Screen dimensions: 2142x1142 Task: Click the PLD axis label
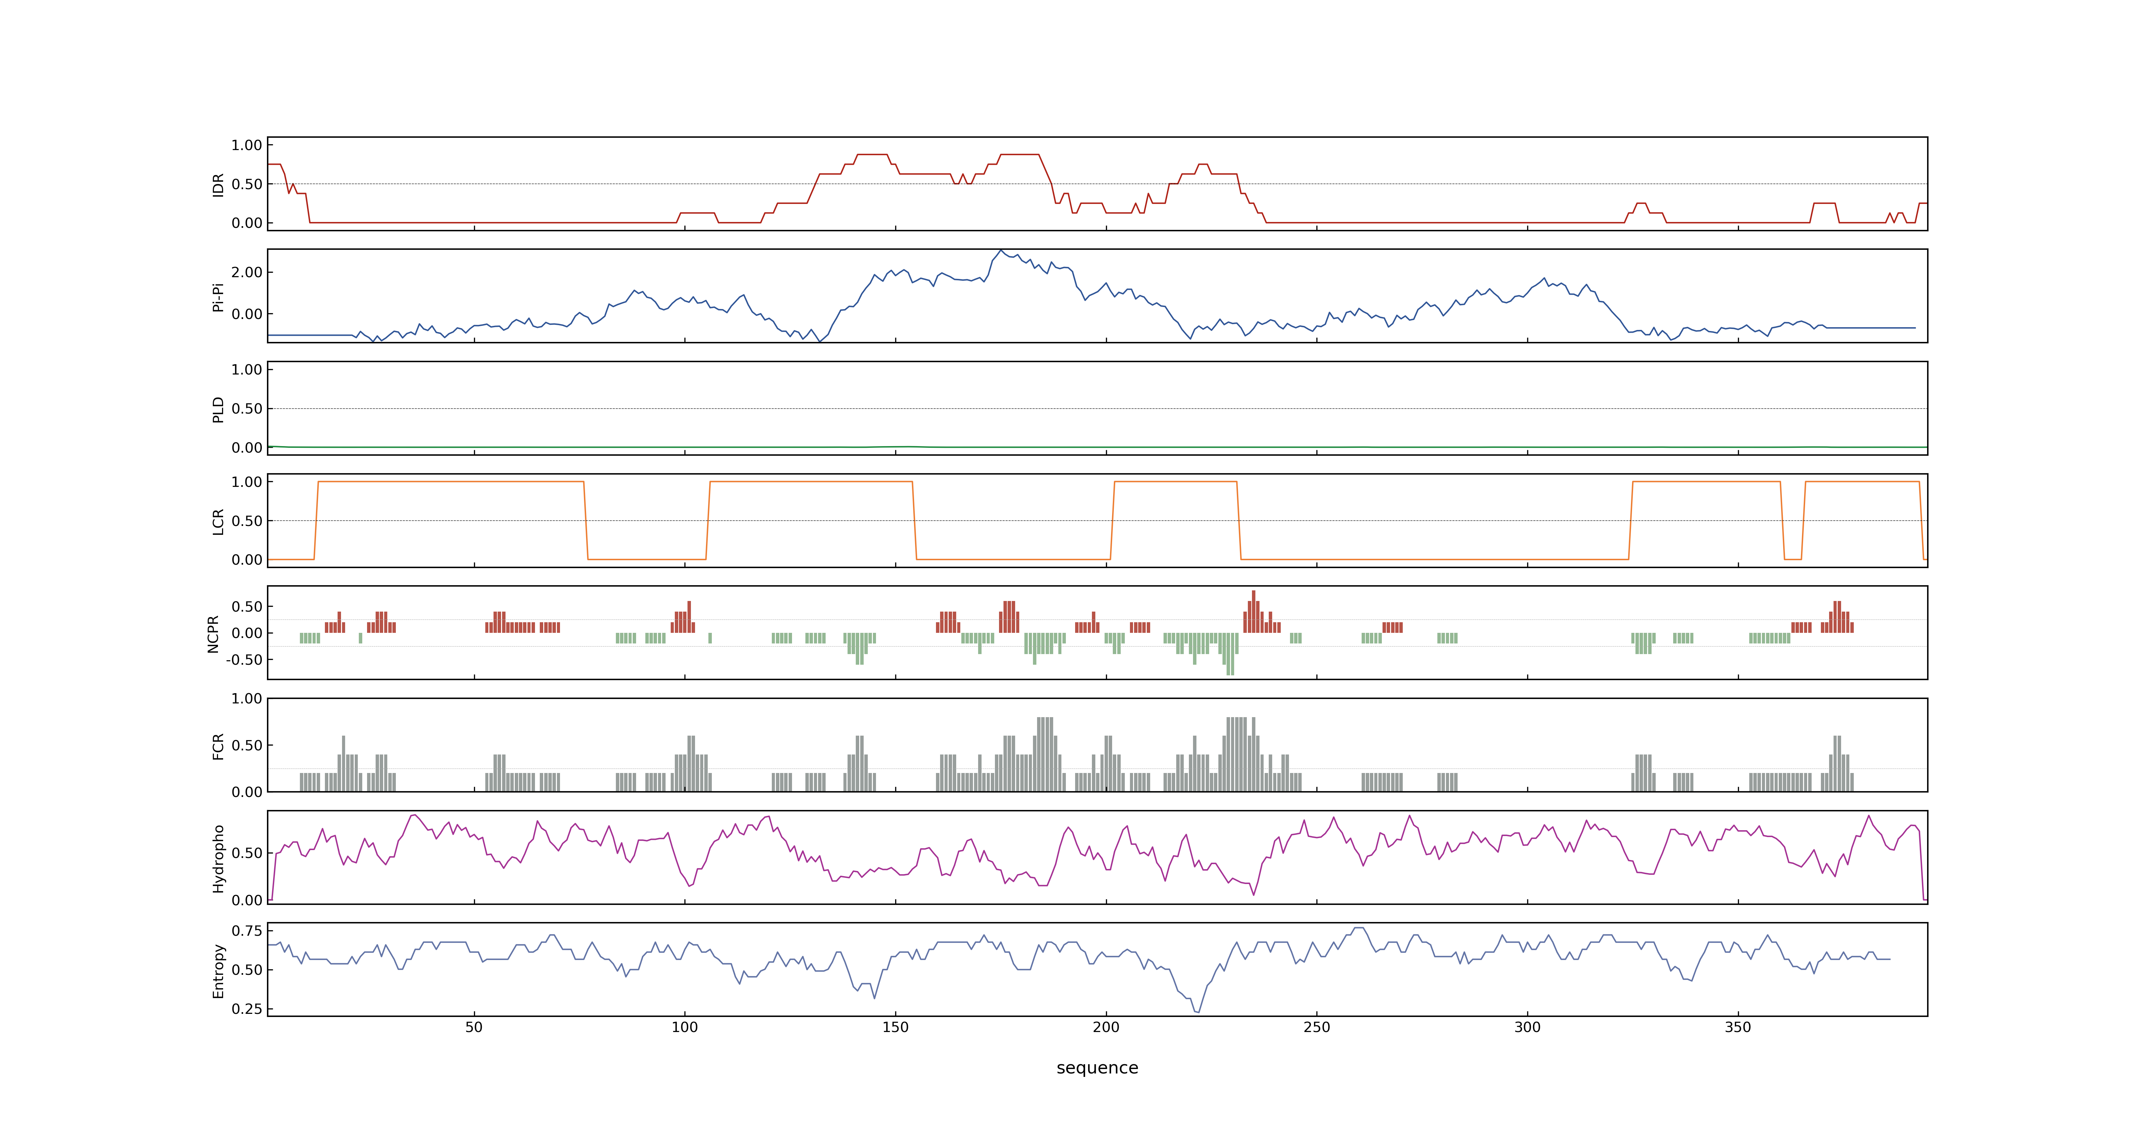219,409
